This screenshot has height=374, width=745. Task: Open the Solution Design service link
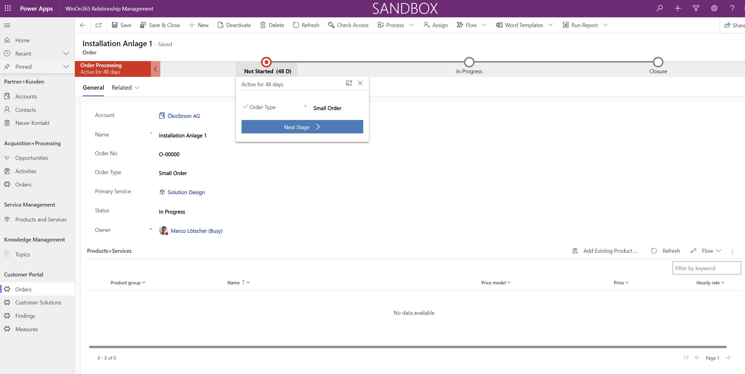(186, 192)
